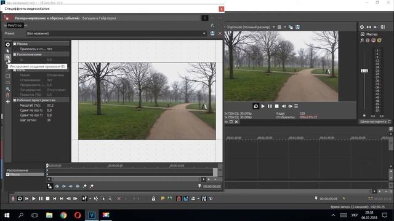Screen dimensions: 394x221
Task: Stop the preview window playback
Action: tap(276, 106)
